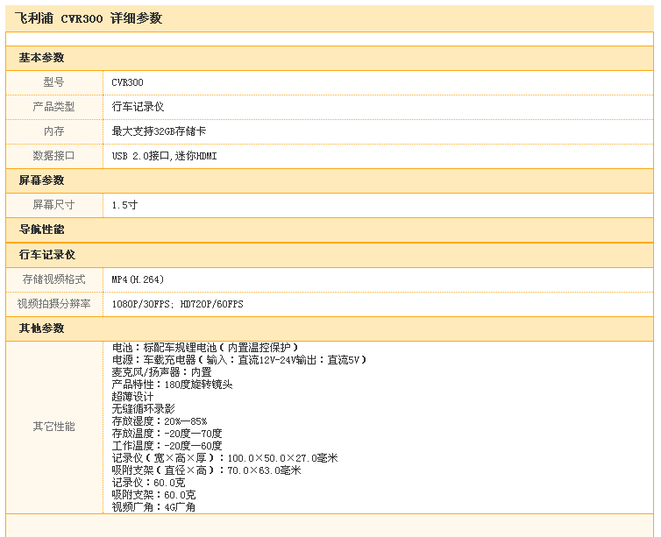The height and width of the screenshot is (537, 661).
Task: Select 存放温度:-20度—70度 line
Action: click(x=167, y=434)
